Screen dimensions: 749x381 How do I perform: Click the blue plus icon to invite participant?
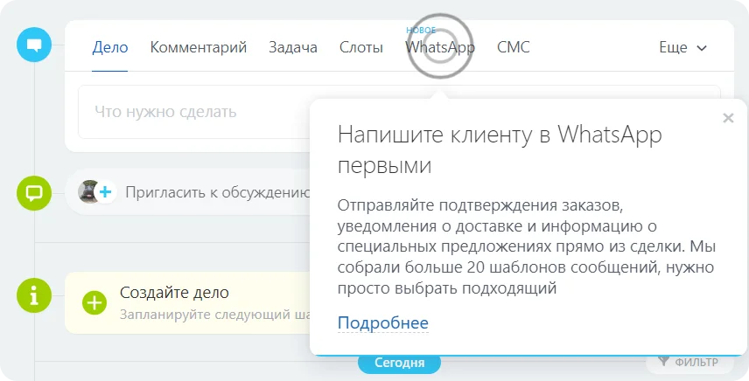click(106, 192)
